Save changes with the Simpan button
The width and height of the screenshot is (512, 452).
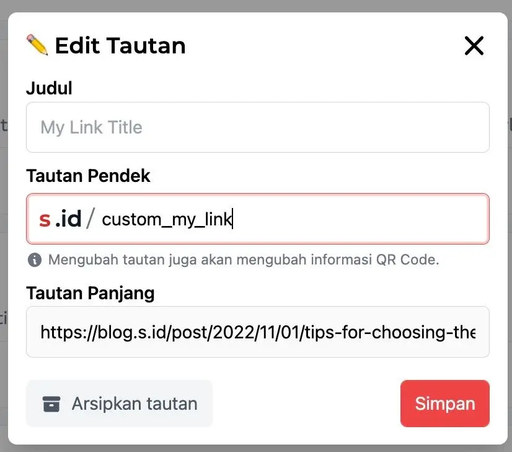(x=444, y=404)
